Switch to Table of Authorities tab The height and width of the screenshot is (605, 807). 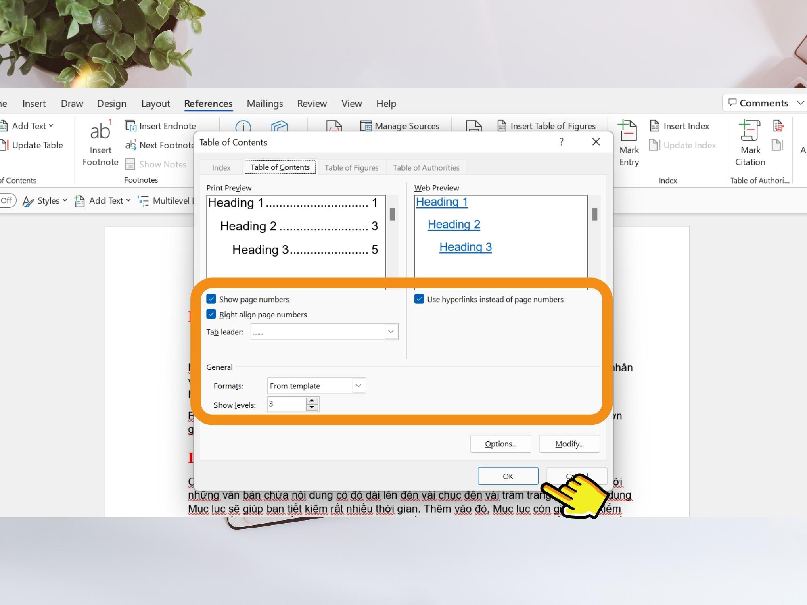point(426,167)
